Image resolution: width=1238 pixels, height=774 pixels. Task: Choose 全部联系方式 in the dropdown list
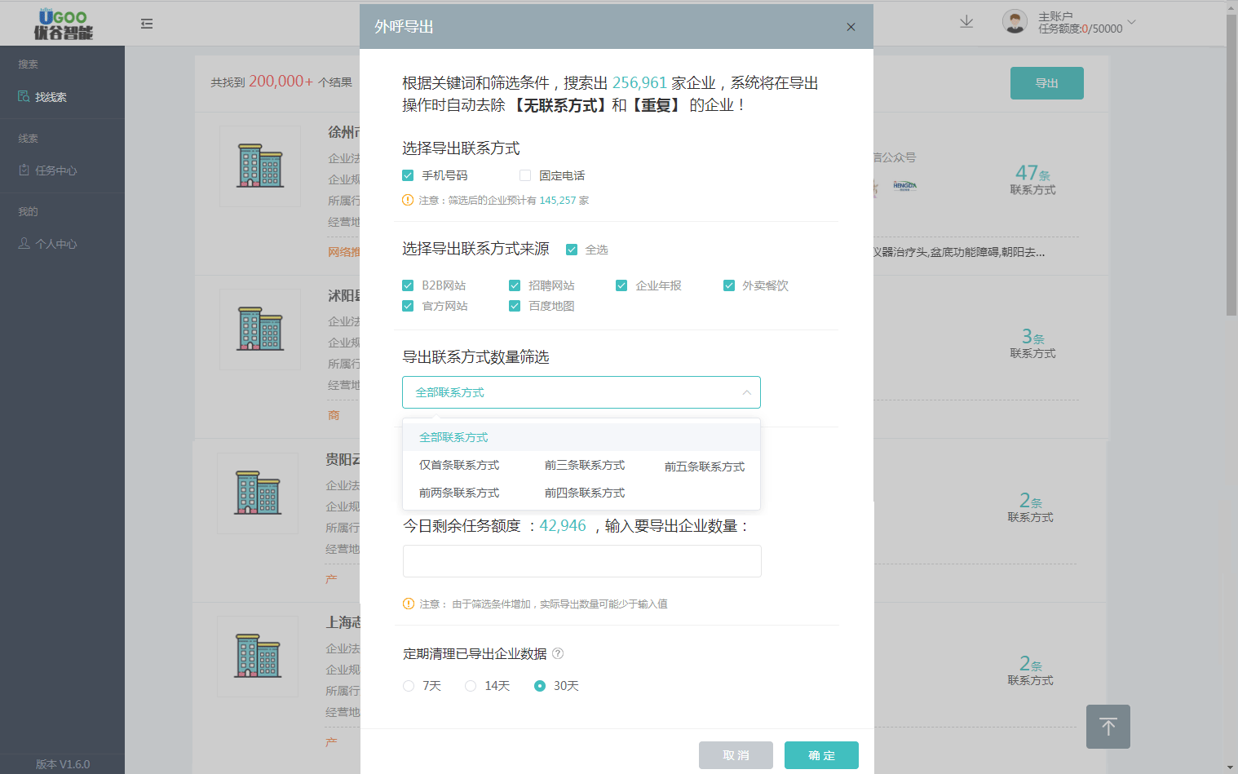(x=581, y=437)
